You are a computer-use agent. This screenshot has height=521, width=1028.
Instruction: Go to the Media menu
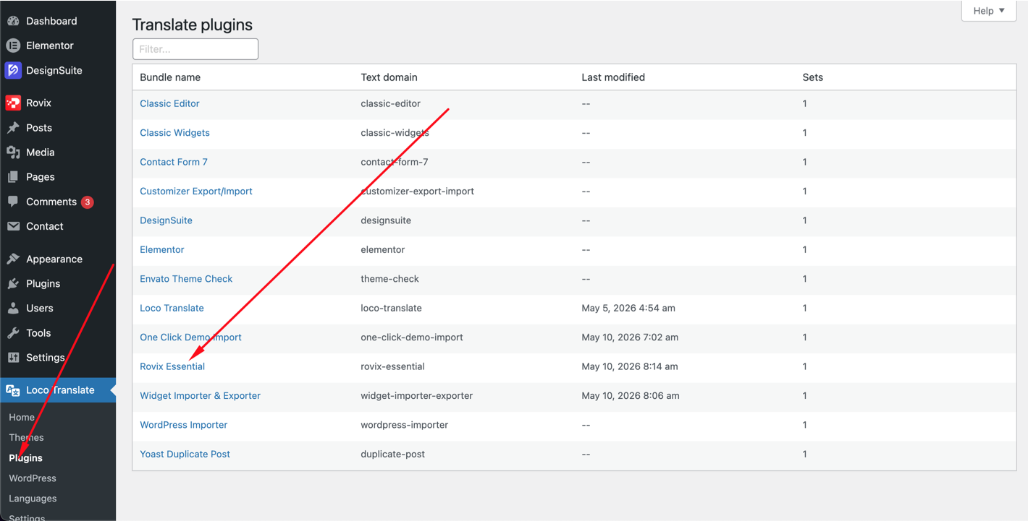click(x=41, y=152)
